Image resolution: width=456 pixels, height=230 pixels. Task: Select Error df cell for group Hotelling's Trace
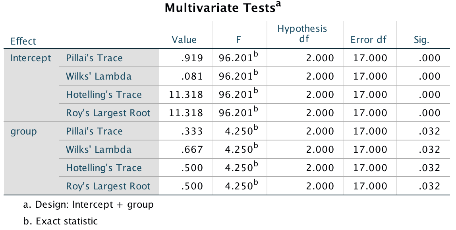pyautogui.click(x=370, y=168)
